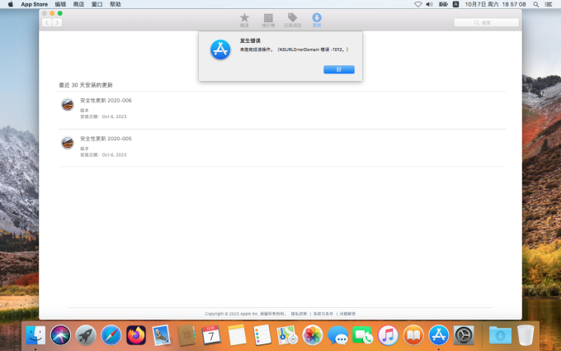Click the 安全性更新 2020-006 update icon
This screenshot has height=351, width=561.
pyautogui.click(x=68, y=104)
